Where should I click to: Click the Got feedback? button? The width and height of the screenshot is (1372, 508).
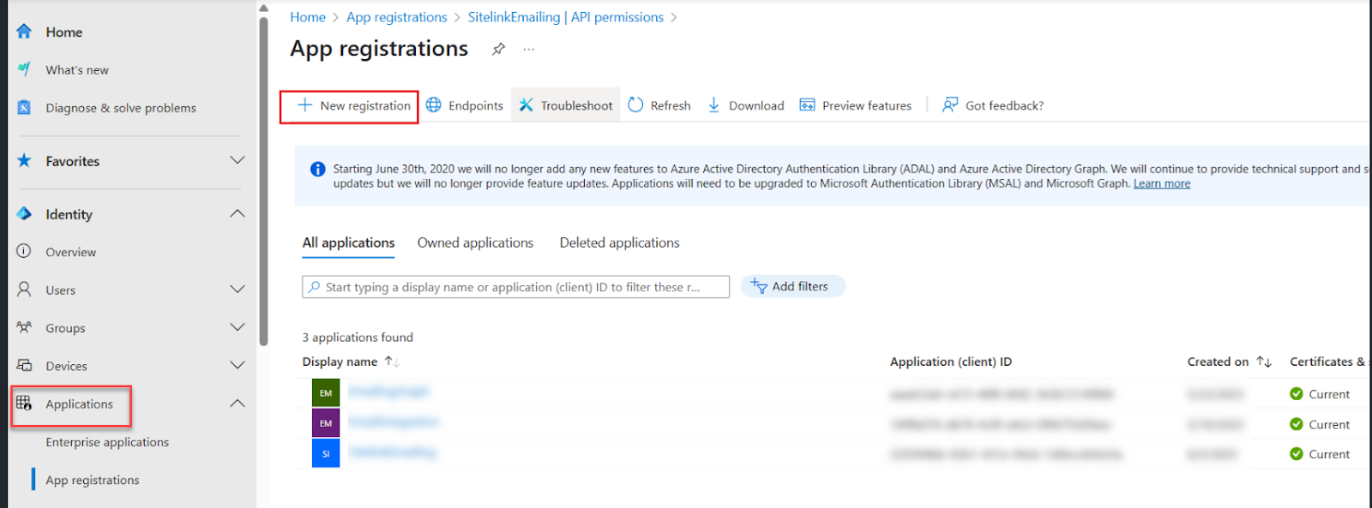coord(993,105)
